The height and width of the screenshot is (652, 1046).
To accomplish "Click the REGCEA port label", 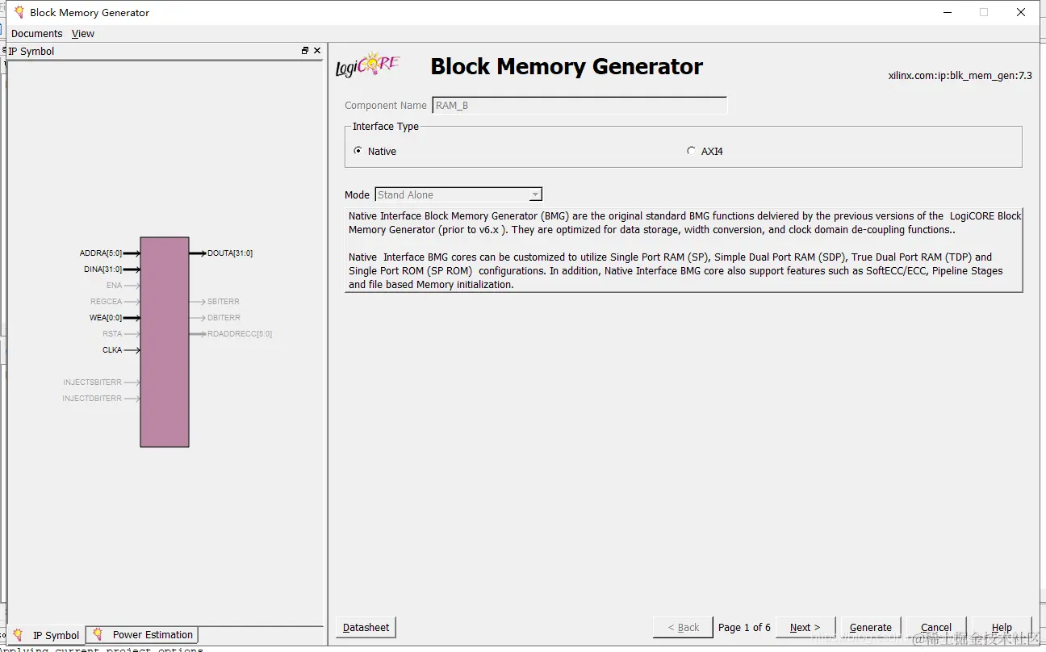I will pos(107,302).
